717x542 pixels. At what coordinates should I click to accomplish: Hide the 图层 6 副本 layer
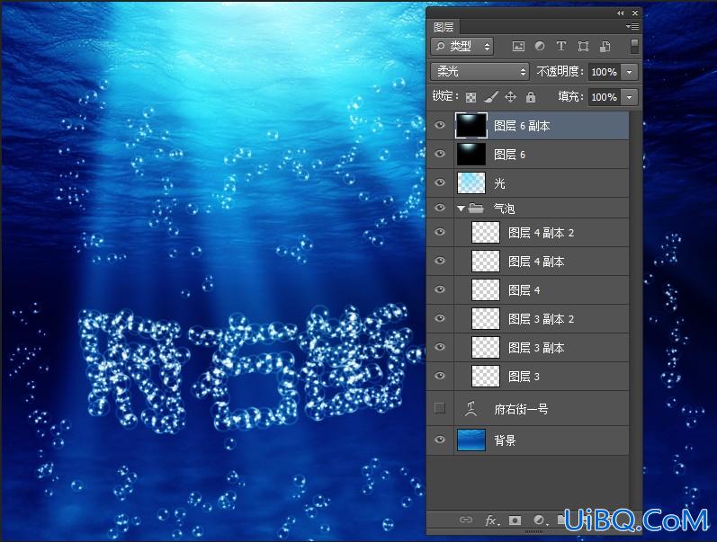click(440, 125)
